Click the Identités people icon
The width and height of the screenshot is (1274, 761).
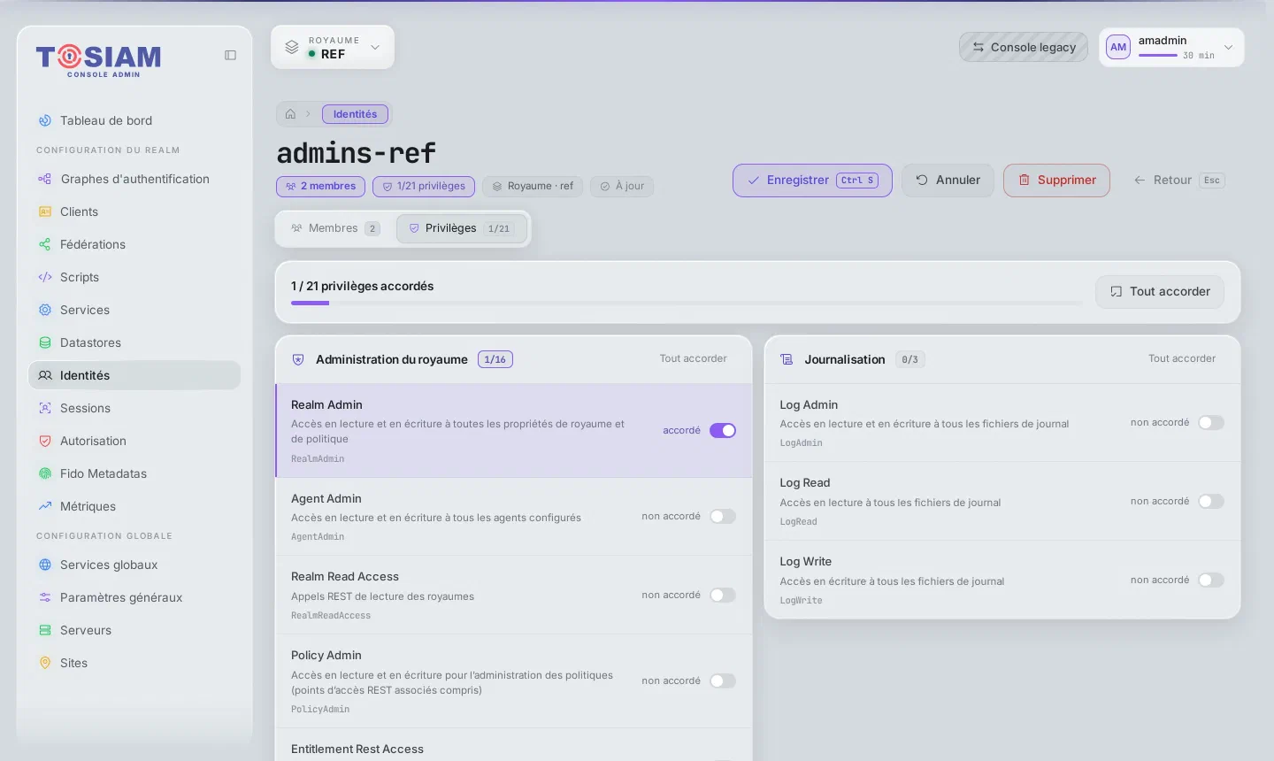click(45, 375)
